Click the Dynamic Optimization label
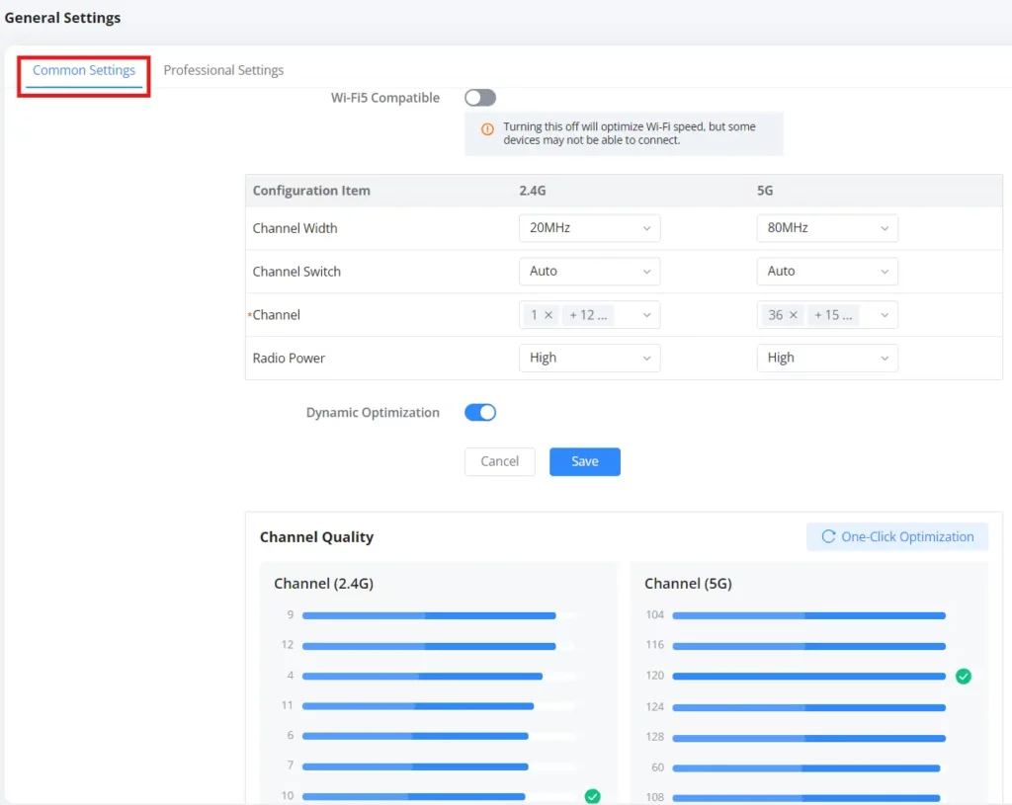 click(x=373, y=413)
